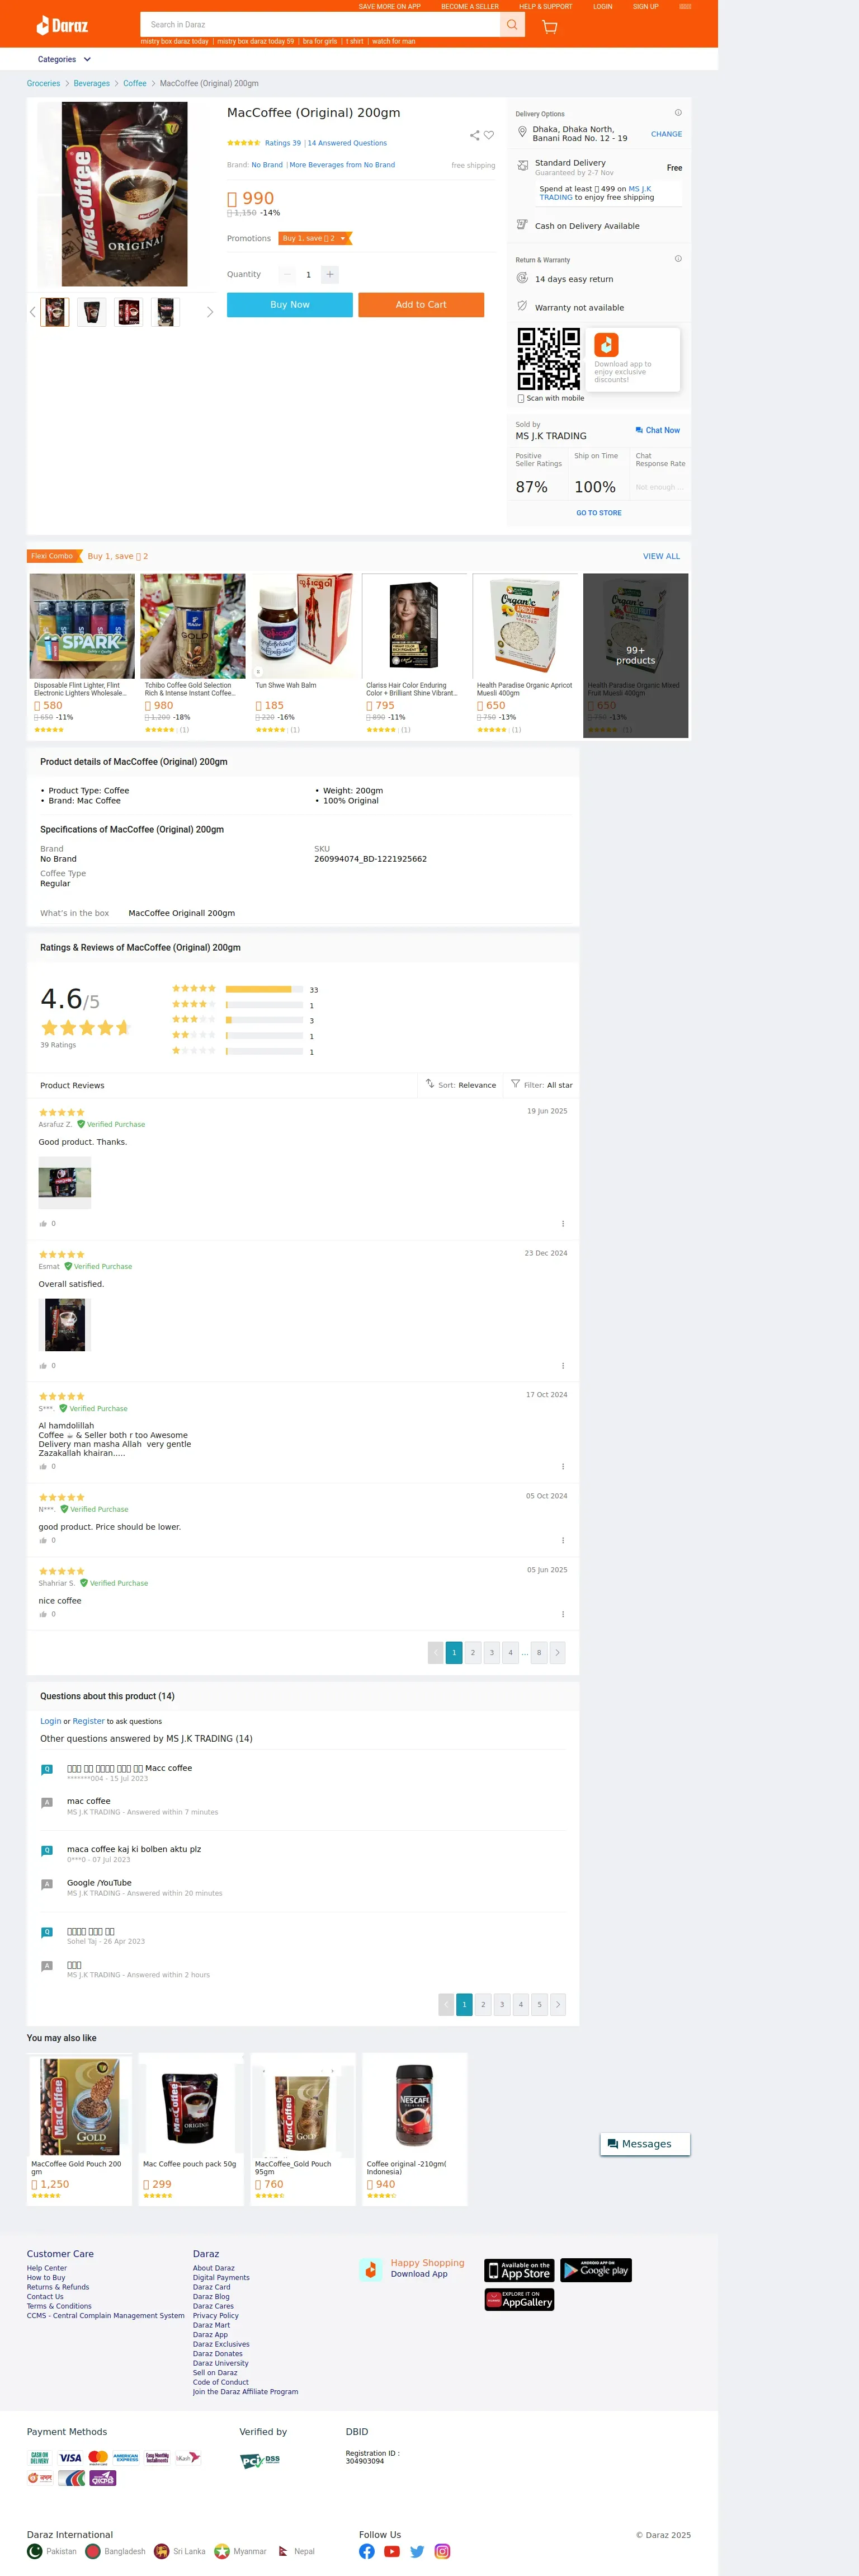Open MacCoffee Gold Pouch 200 gm card
Screen dimensions: 859x2576
point(80,2129)
